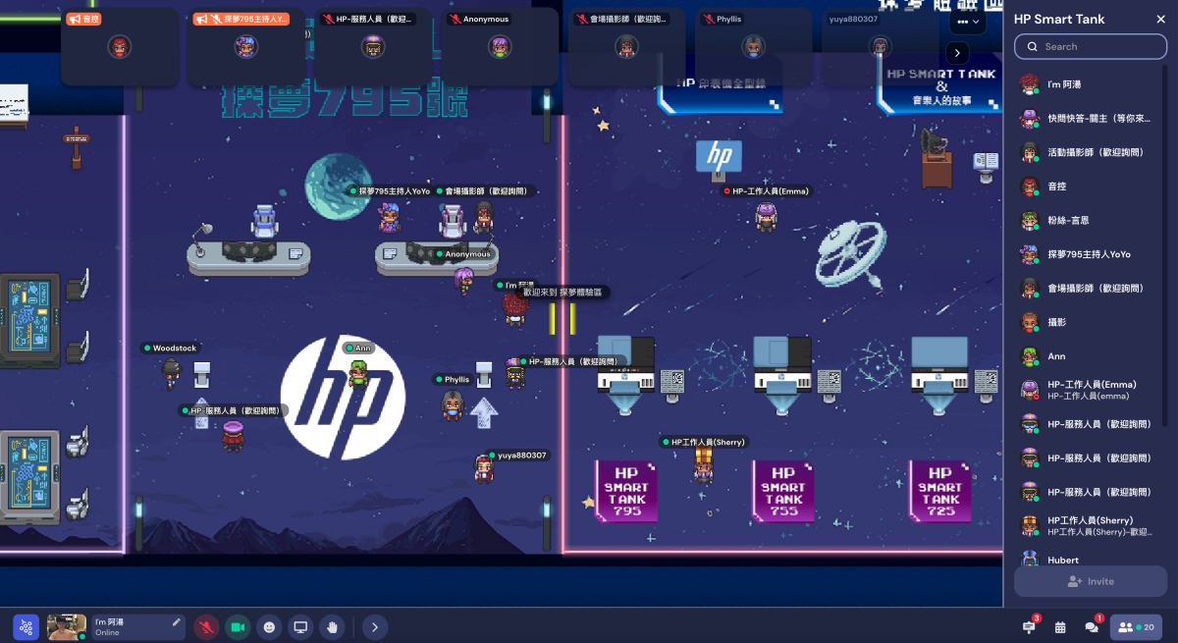Start screen sharing with monitor icon
Image resolution: width=1178 pixels, height=643 pixels.
[x=300, y=626]
